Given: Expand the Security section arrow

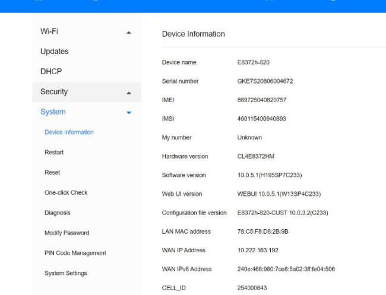Looking at the screenshot, I should click(x=129, y=93).
